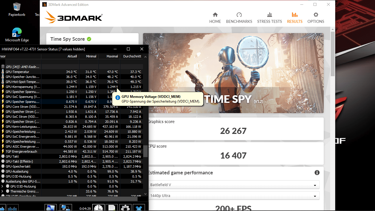Select the GPU SoC Energieverb... sensor row
Image resolution: width=375 pixels, height=211 pixels.
[x=71, y=137]
